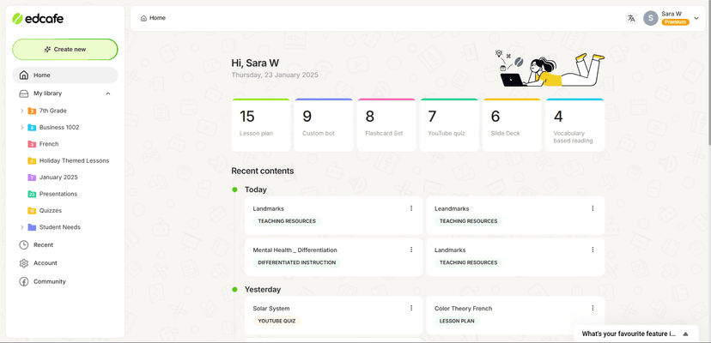Open options menu for first Landmarks card
This screenshot has width=711, height=343.
point(411,208)
